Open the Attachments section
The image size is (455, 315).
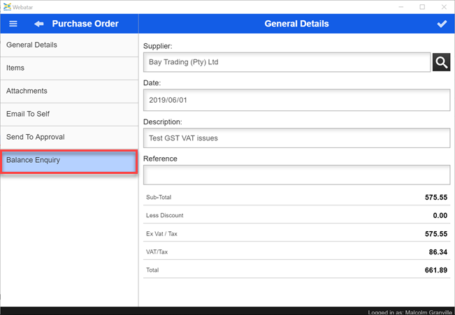[x=69, y=91]
